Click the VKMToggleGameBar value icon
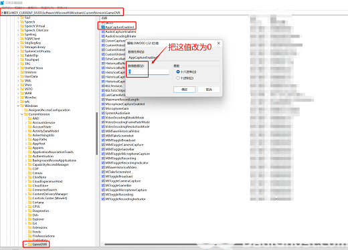 pos(103,149)
